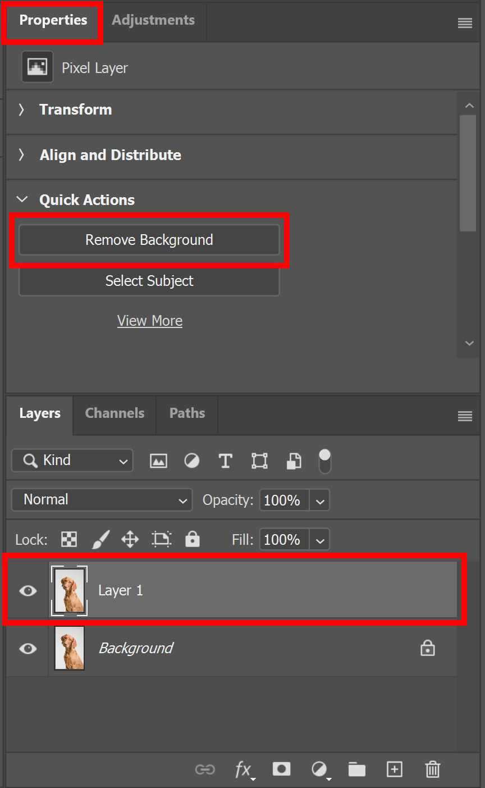Open the layer styles fx menu
The image size is (485, 788).
pyautogui.click(x=244, y=769)
